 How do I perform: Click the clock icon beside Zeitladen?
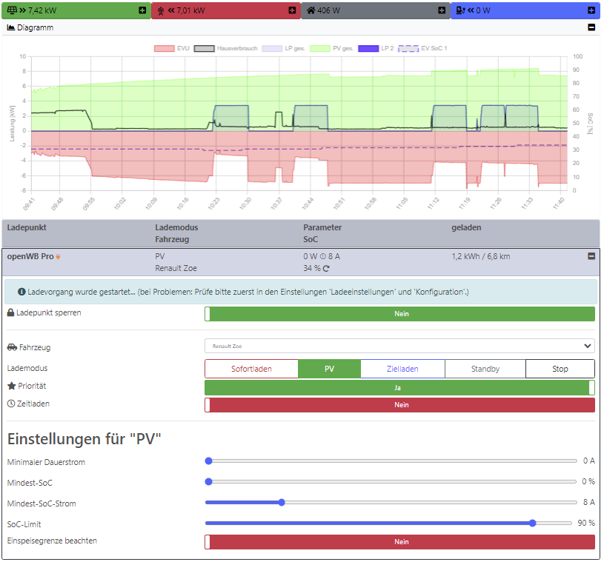11,404
